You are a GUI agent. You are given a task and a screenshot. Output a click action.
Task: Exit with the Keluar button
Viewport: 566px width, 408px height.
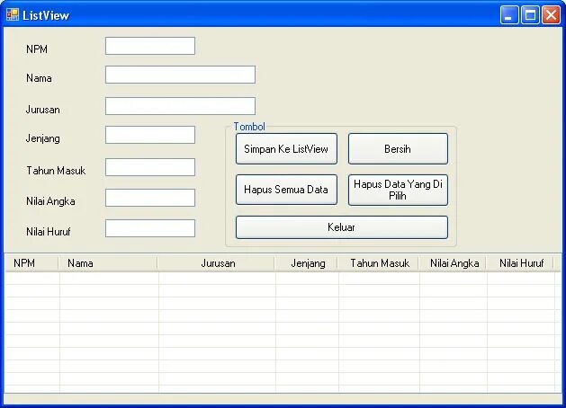342,227
